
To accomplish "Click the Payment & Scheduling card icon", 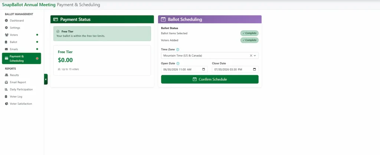I will (7, 58).
